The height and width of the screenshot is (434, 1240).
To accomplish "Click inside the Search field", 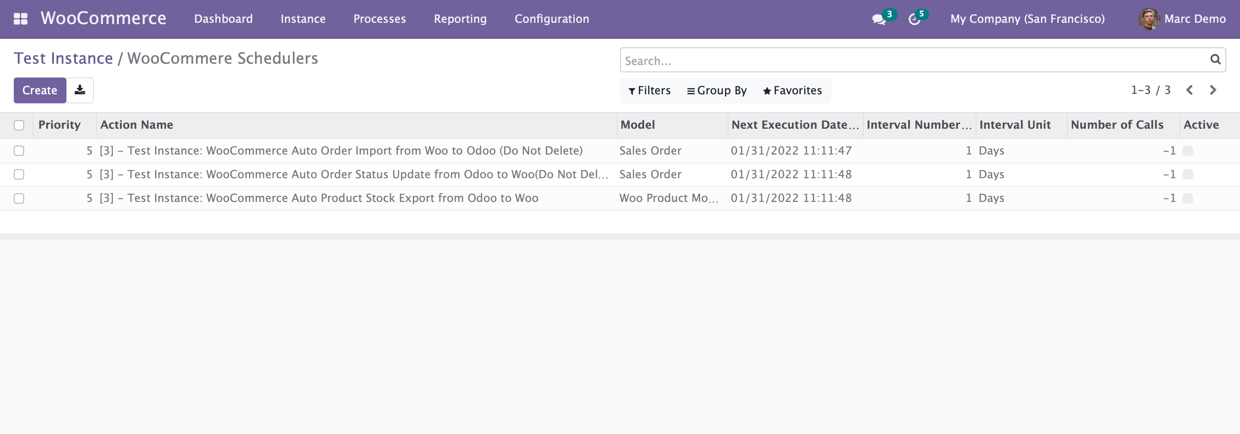I will click(x=866, y=60).
